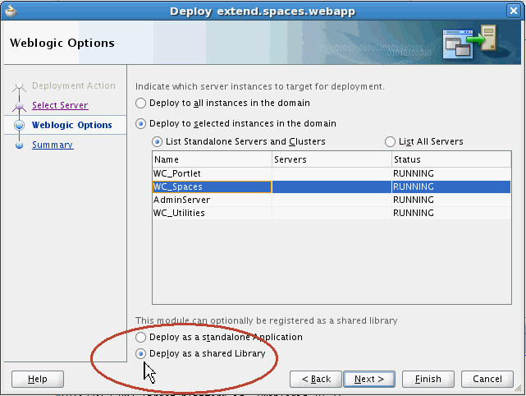Select the WC_Spaces row
The width and height of the screenshot is (526, 396).
[332, 186]
